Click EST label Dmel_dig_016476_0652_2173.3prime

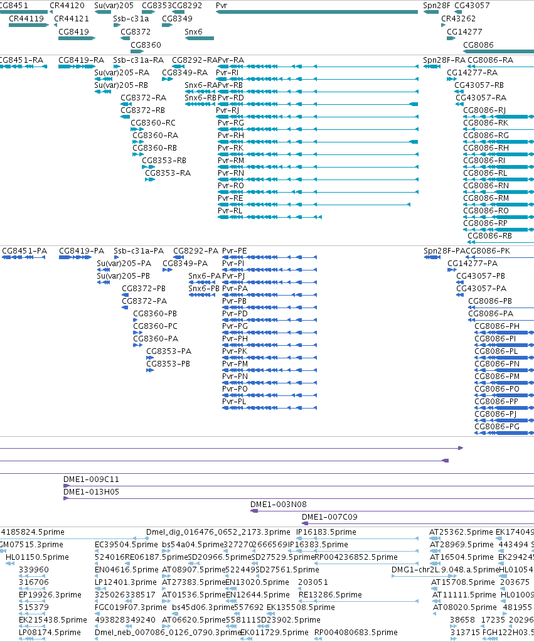[x=218, y=532]
